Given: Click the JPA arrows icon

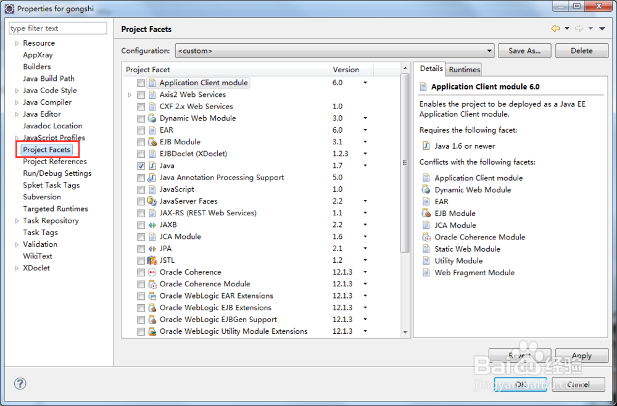Looking at the screenshot, I should click(x=152, y=249).
